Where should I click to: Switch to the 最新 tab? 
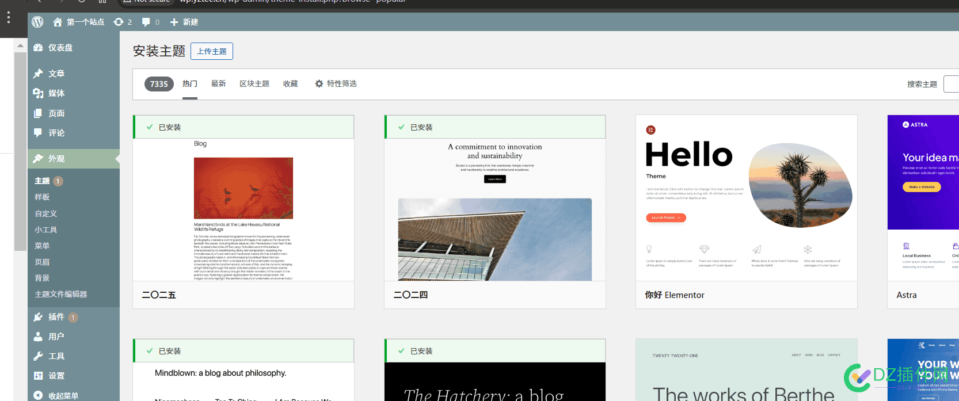pos(219,84)
